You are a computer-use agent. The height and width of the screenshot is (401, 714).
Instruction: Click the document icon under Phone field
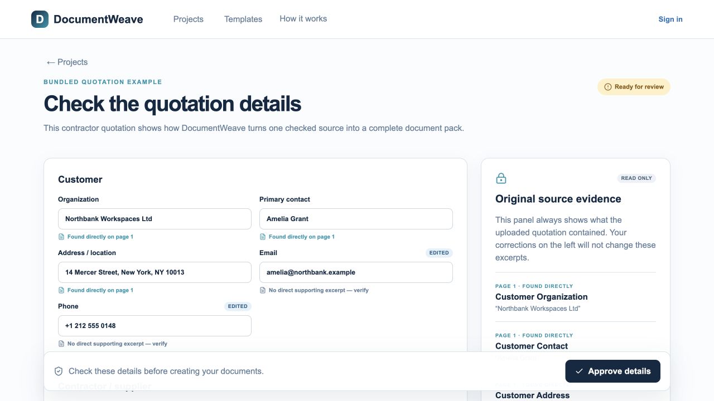click(x=61, y=344)
